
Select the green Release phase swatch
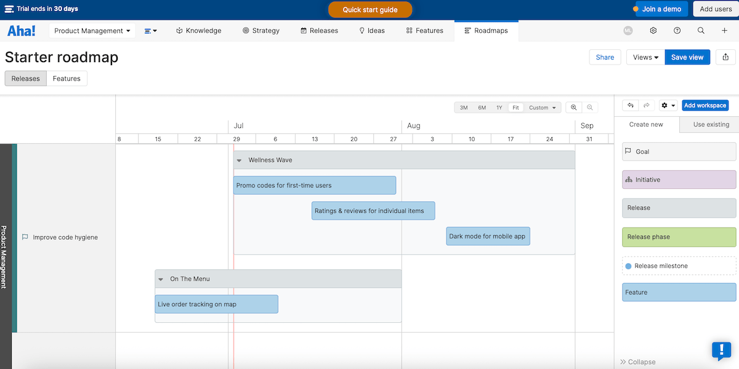(679, 237)
